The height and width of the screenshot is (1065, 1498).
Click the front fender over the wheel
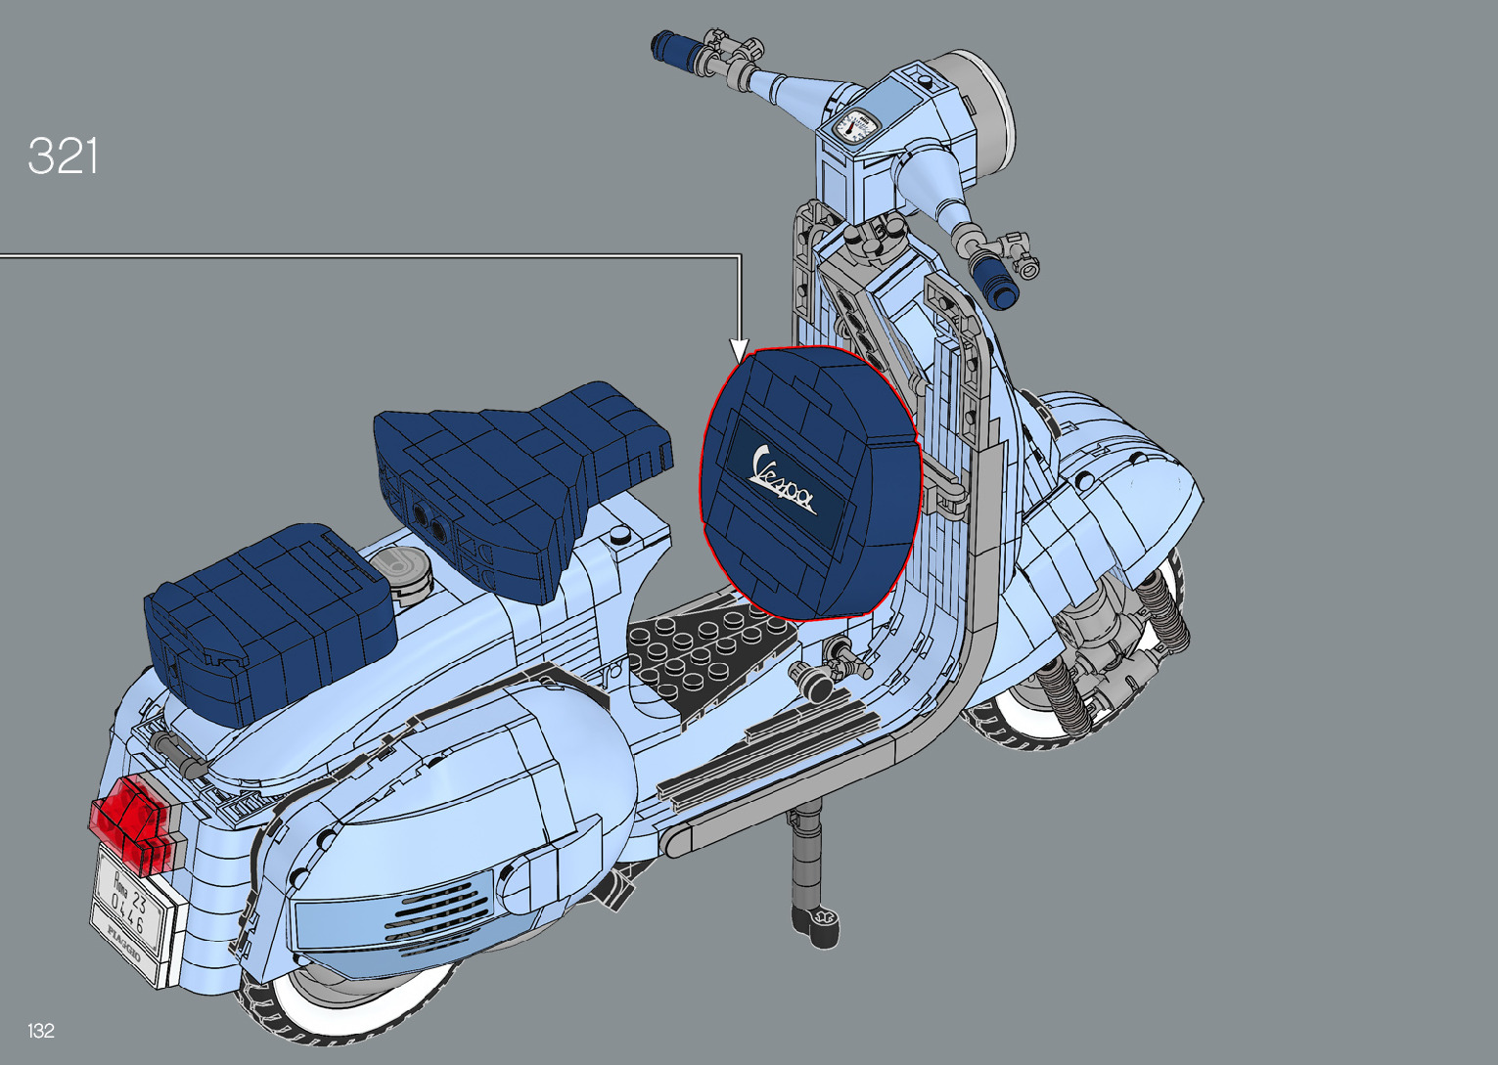pyautogui.click(x=1125, y=489)
